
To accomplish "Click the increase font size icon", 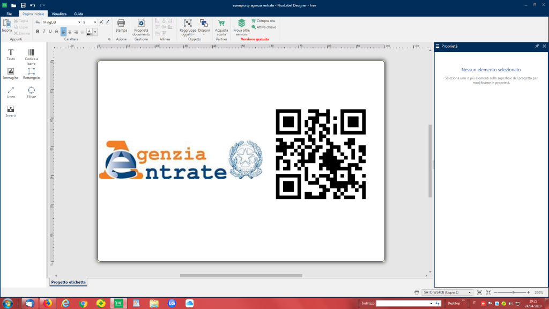I will tap(101, 22).
